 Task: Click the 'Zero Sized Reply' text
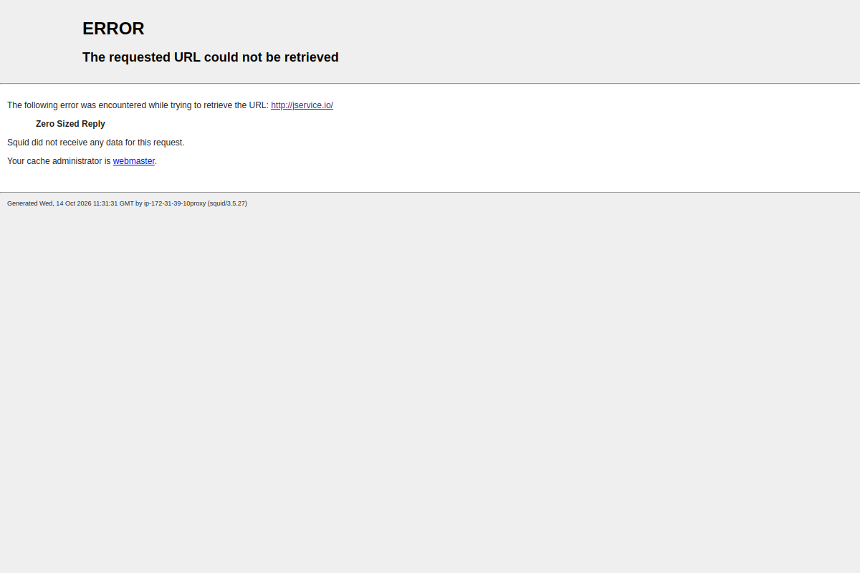(x=70, y=124)
